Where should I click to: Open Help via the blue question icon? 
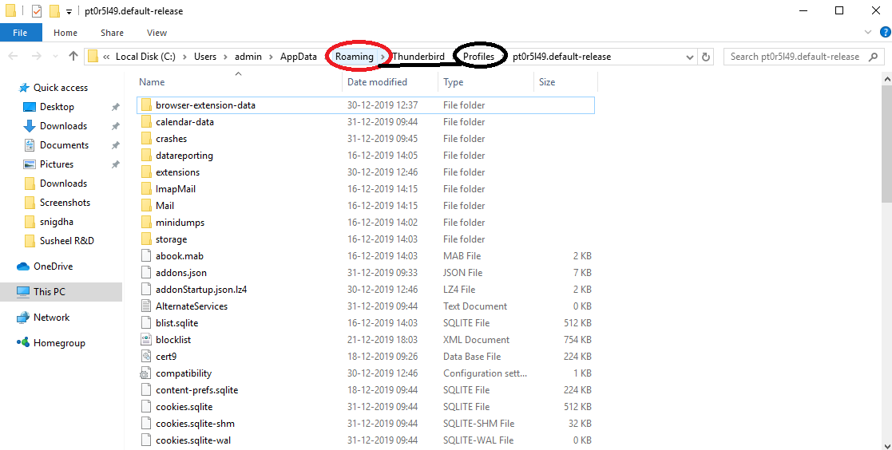pos(883,33)
